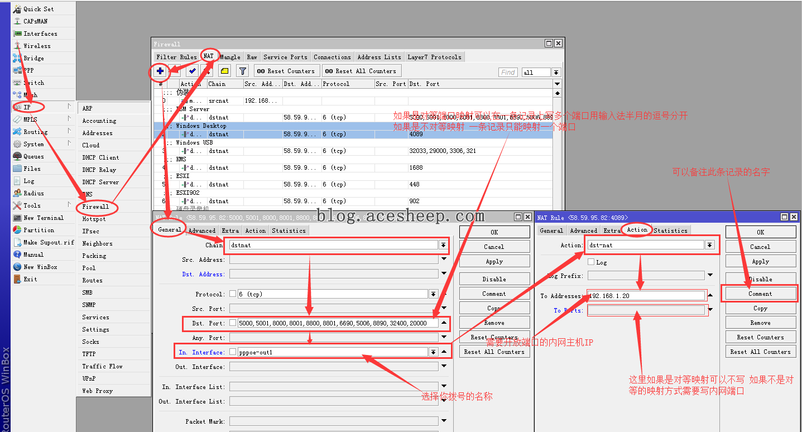Enable the Log checkbox on the Action tab
The width and height of the screenshot is (802, 432).
point(591,262)
